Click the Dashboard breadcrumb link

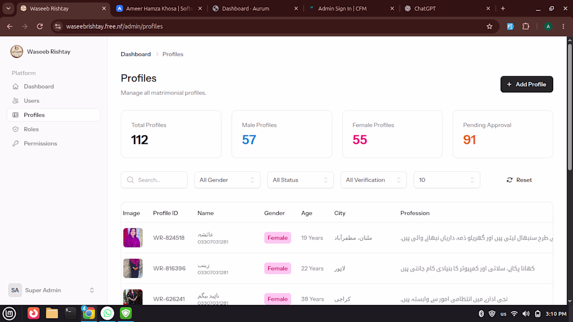[x=135, y=54]
